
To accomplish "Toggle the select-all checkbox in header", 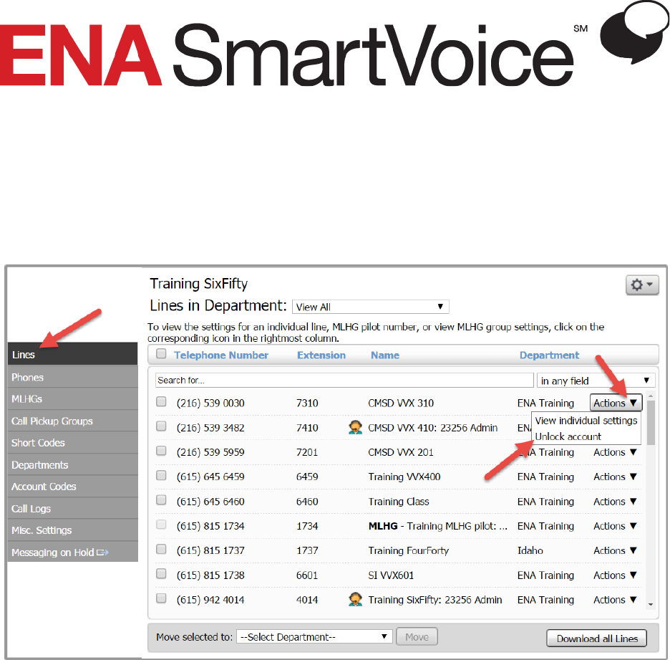I will pyautogui.click(x=161, y=354).
